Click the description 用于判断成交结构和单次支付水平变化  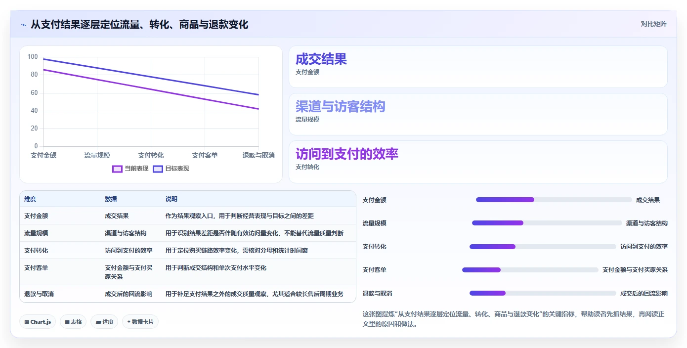[216, 267]
